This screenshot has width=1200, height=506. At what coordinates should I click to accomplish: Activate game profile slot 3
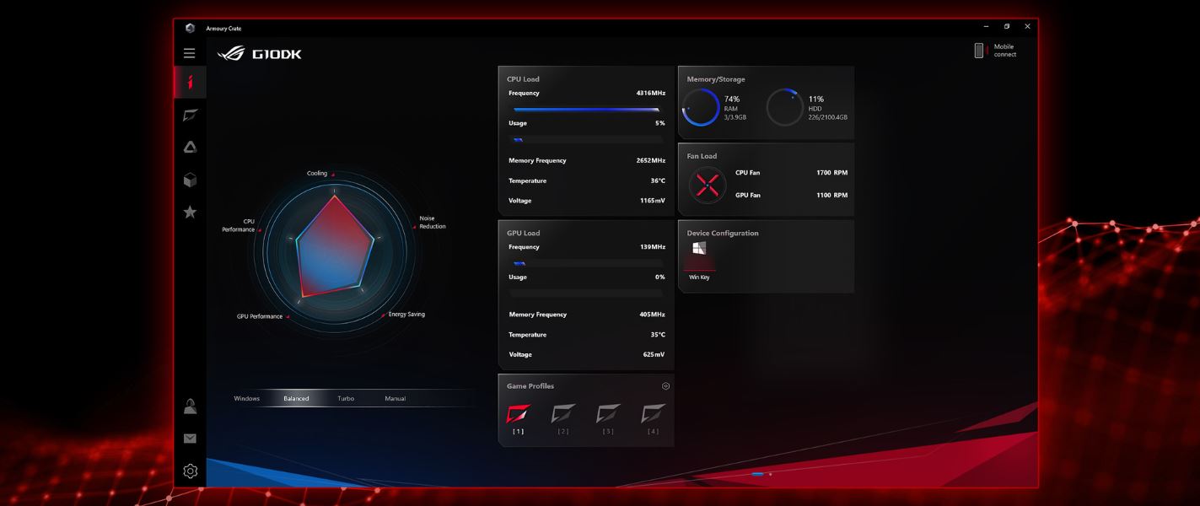tap(608, 414)
